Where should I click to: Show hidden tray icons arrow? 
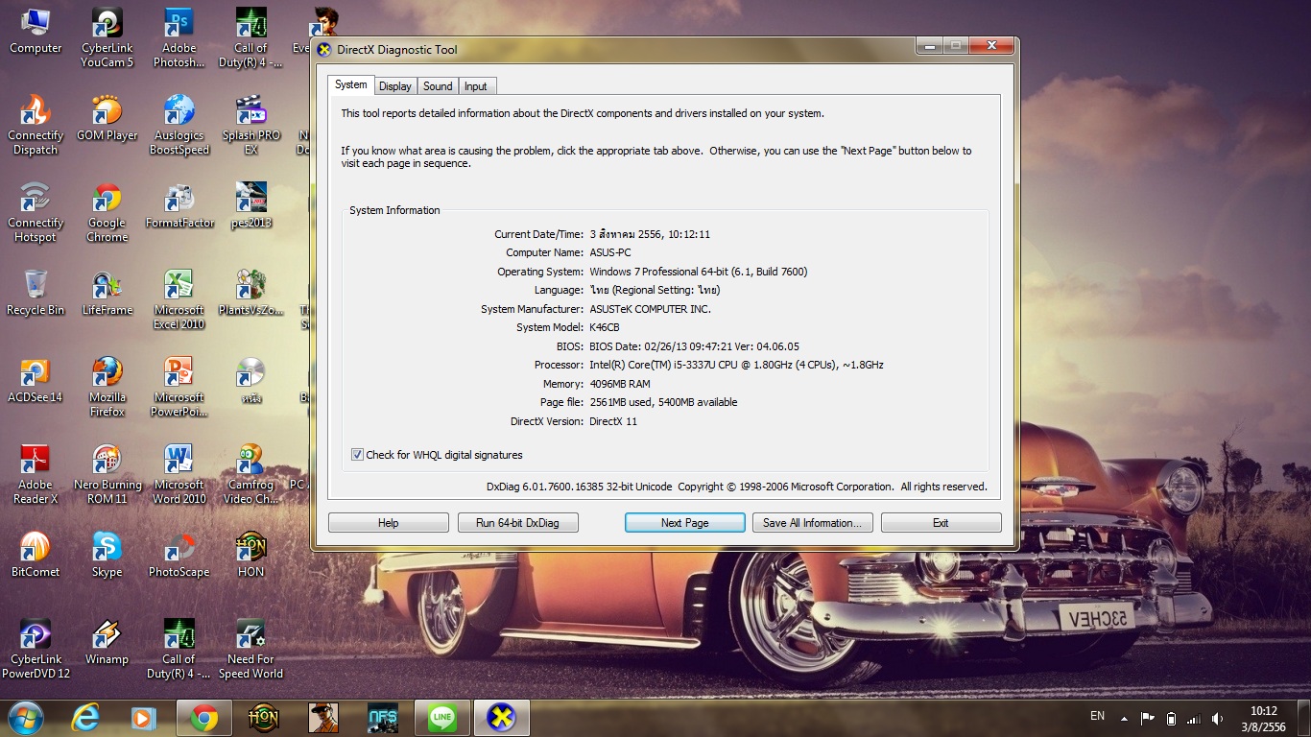click(1123, 718)
